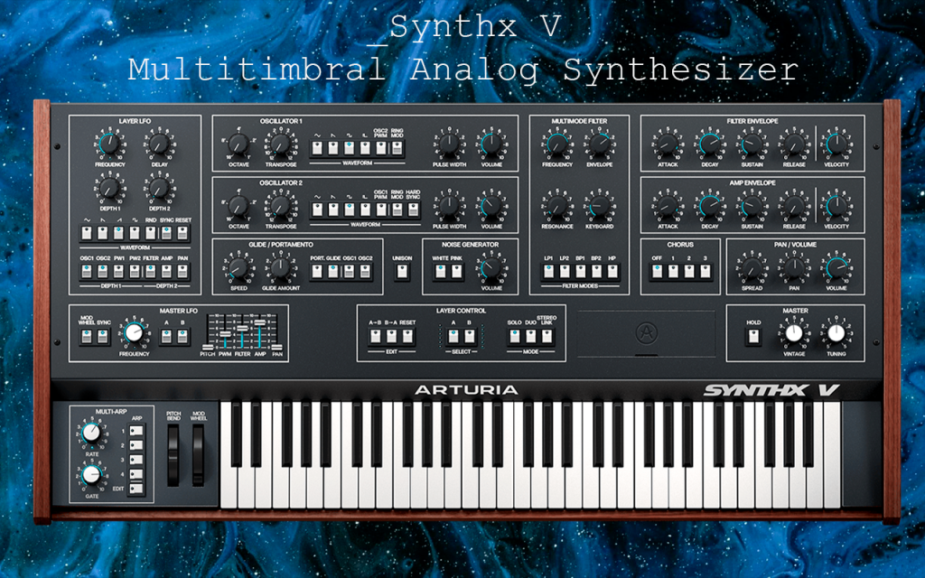Viewport: 925px width, 578px height.
Task: Click the Pitch Bend wheel
Action: (173, 455)
